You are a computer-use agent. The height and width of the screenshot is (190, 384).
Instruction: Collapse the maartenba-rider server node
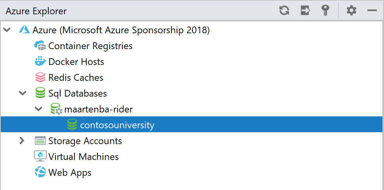[38, 109]
